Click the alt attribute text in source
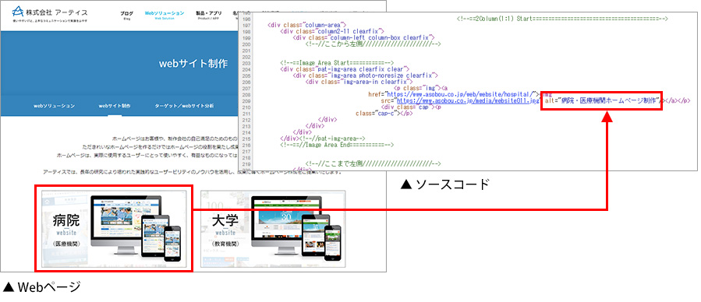Viewport: 701px width, 302px height. tap(603, 101)
